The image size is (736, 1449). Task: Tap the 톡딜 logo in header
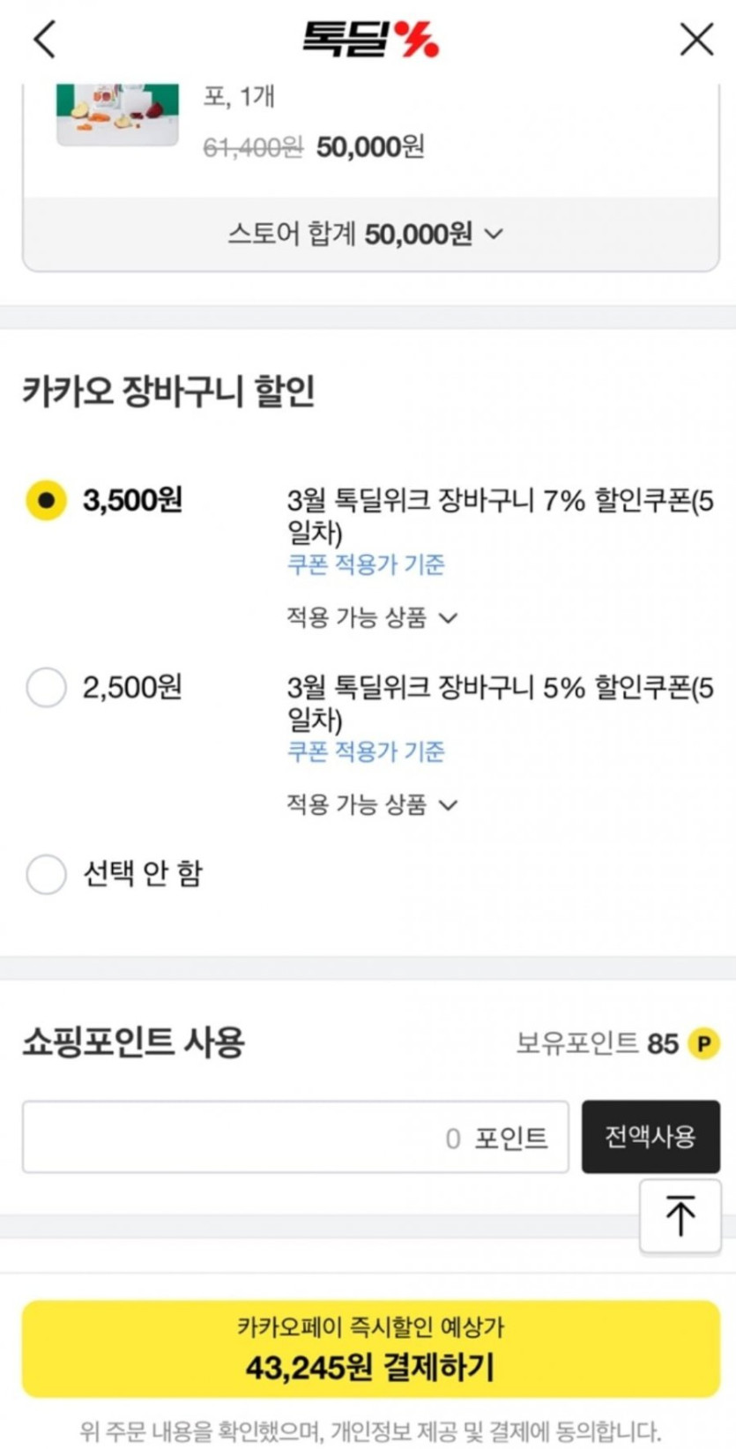click(370, 39)
